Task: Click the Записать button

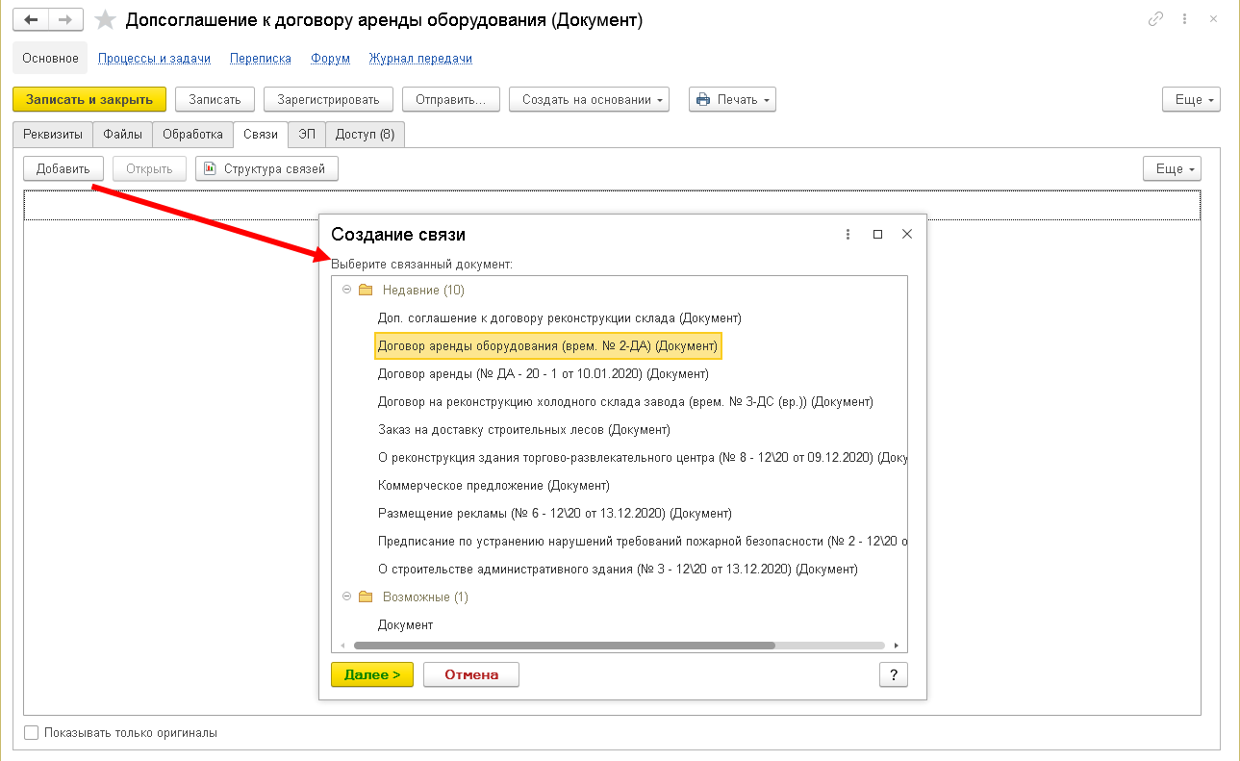Action: click(215, 99)
